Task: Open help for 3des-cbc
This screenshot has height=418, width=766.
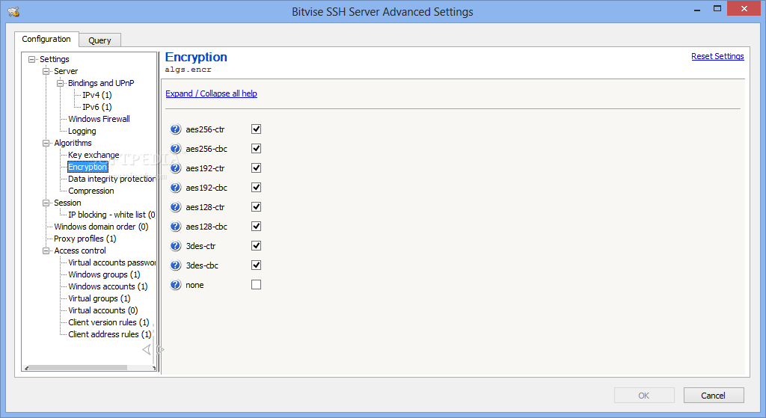Action: [175, 265]
